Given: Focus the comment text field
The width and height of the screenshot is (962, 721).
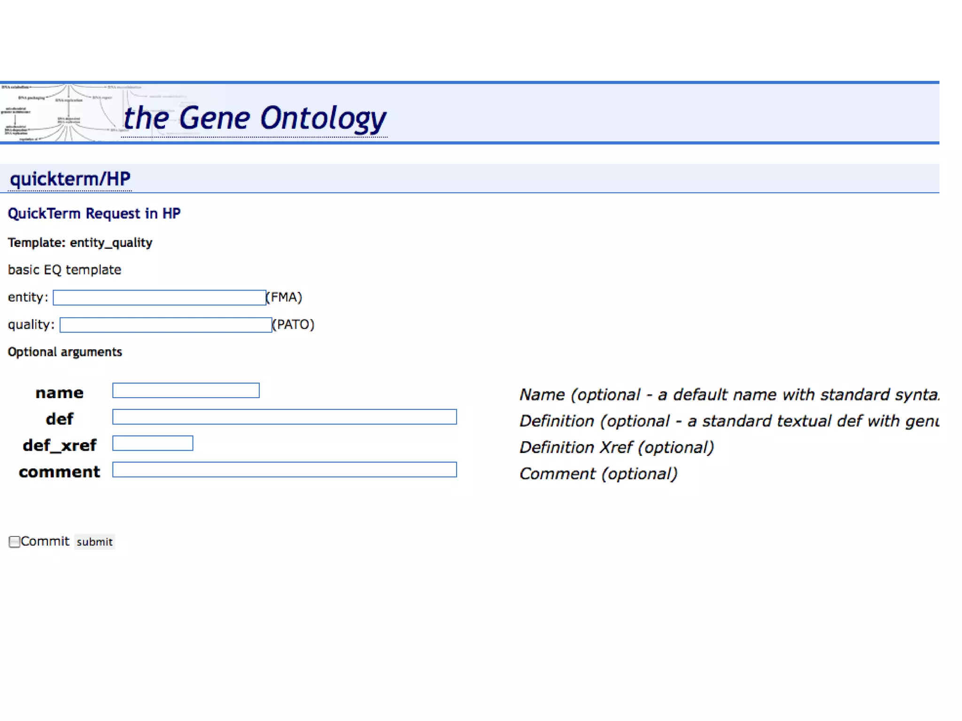Looking at the screenshot, I should [x=284, y=470].
